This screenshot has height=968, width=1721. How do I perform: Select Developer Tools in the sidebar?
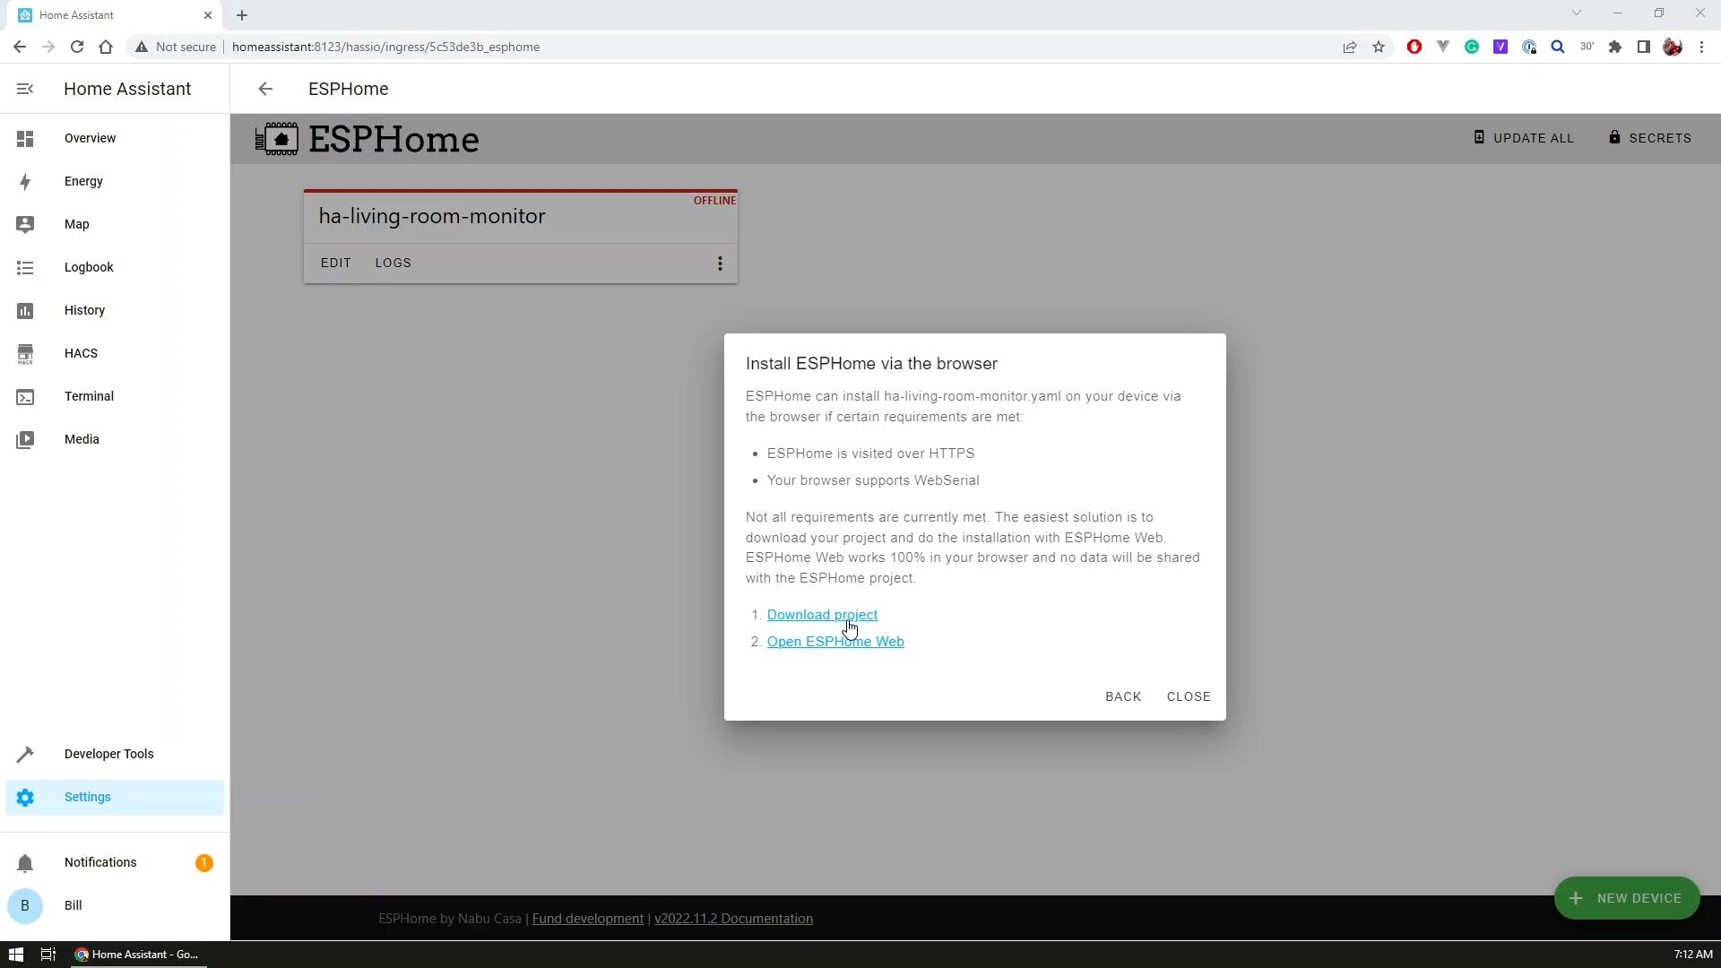click(x=115, y=754)
